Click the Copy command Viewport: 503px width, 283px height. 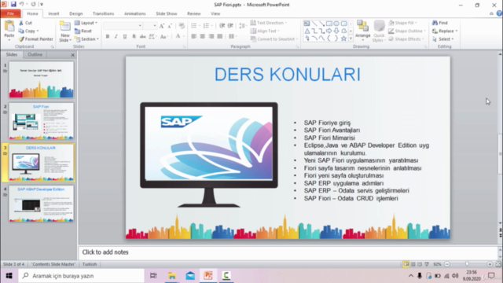(28, 31)
